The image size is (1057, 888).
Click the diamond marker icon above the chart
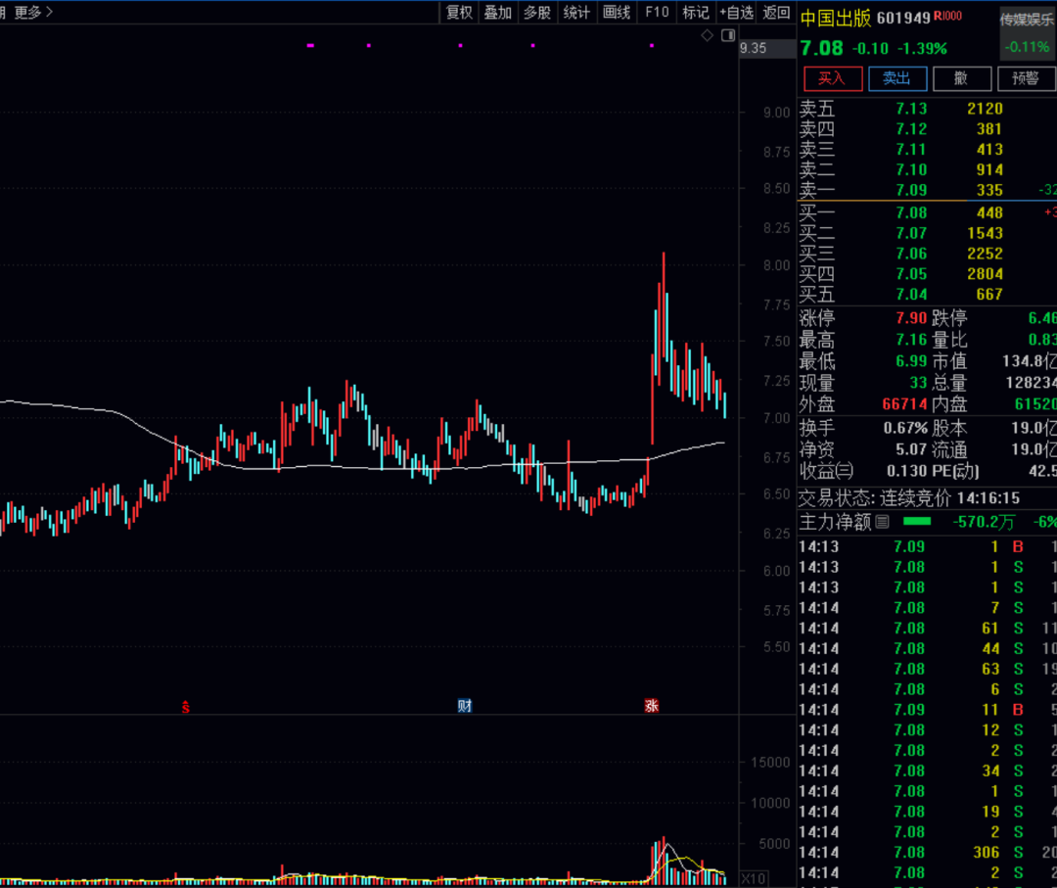click(707, 35)
